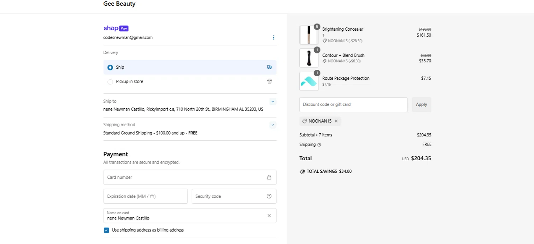Click the Name on card input field
Viewport: 534px width, 244px height.
(190, 216)
